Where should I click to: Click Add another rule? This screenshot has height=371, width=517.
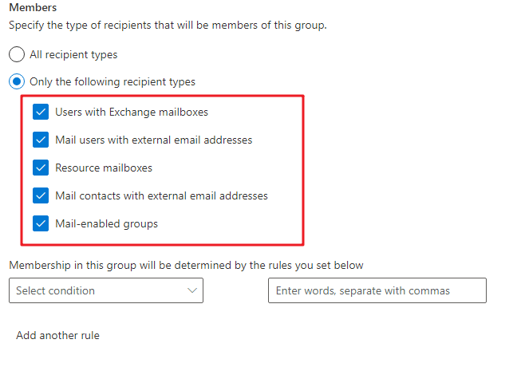click(x=57, y=335)
